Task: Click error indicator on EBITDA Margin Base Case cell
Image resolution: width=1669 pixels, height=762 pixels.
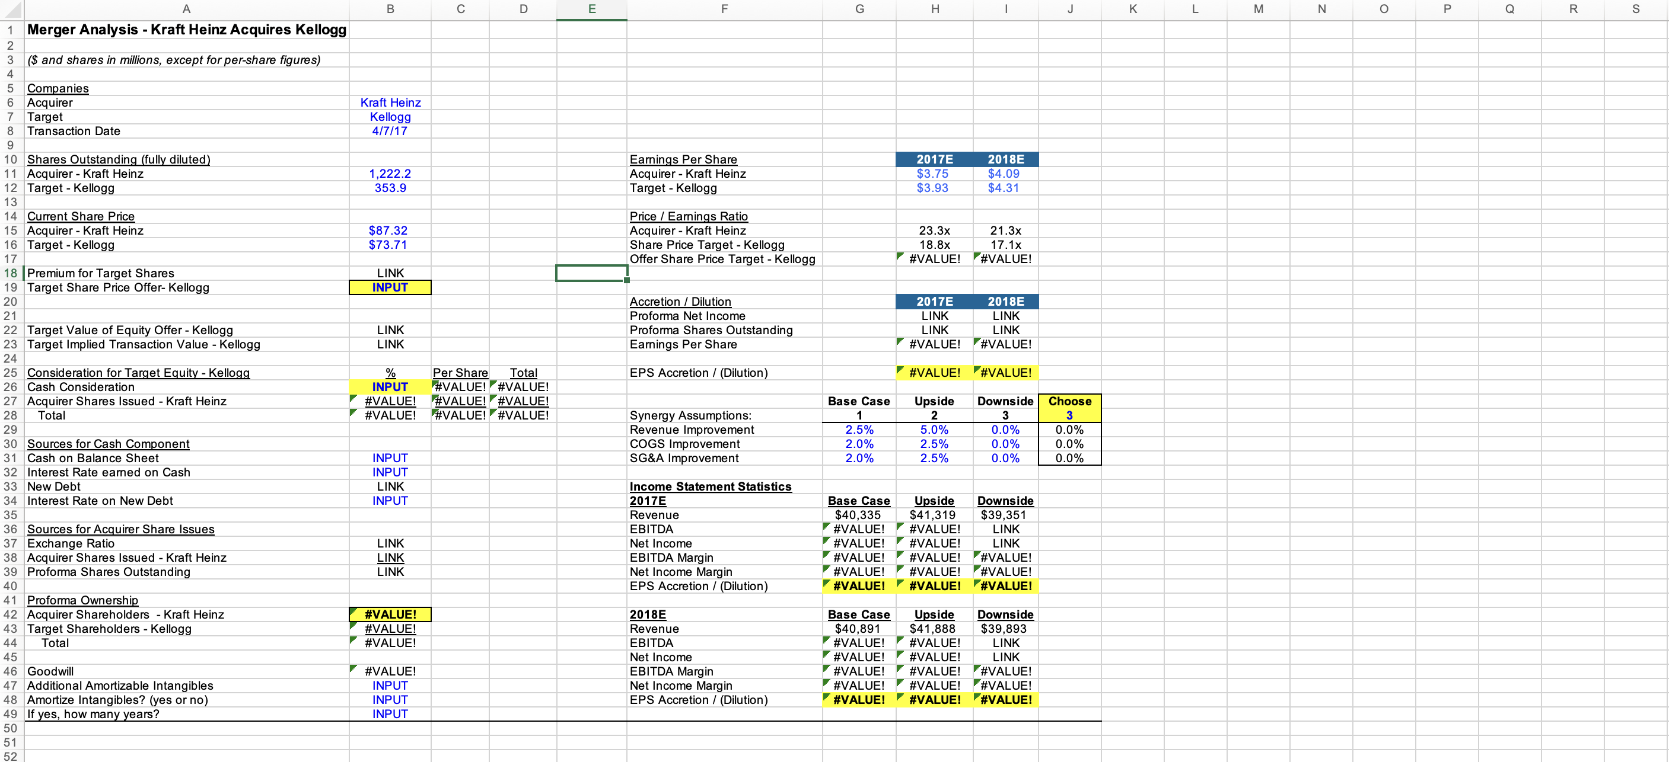Action: (x=826, y=555)
